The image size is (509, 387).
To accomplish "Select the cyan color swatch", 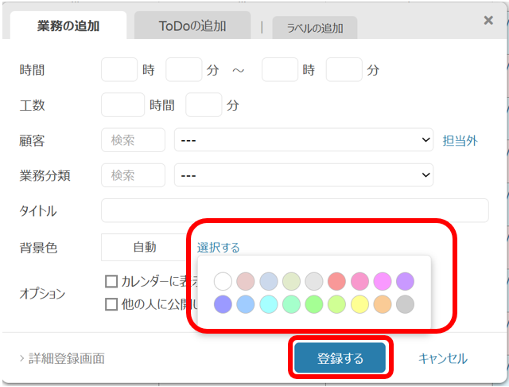I will pos(268,304).
